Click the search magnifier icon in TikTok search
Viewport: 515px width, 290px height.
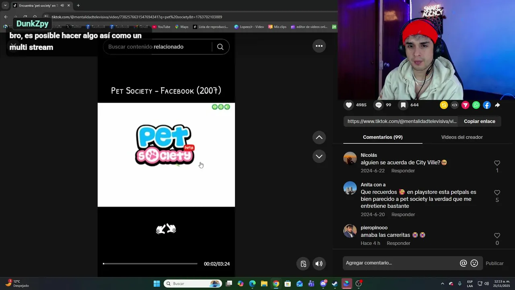(220, 47)
